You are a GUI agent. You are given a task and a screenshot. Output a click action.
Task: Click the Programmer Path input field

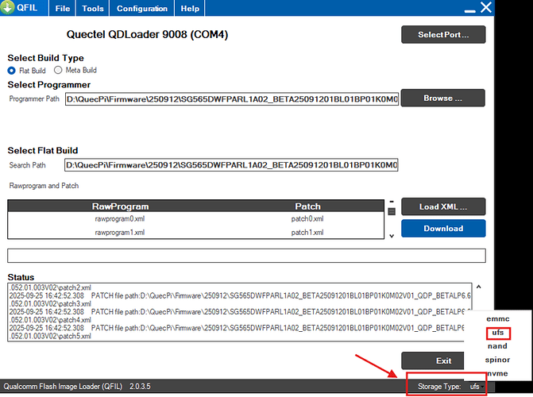point(232,99)
